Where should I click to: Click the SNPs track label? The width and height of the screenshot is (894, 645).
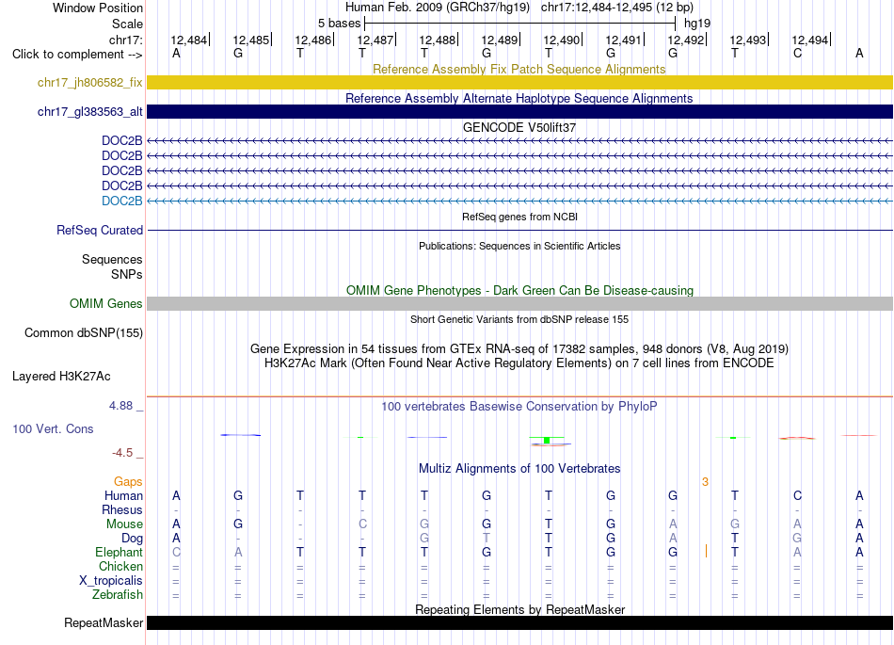point(127,274)
